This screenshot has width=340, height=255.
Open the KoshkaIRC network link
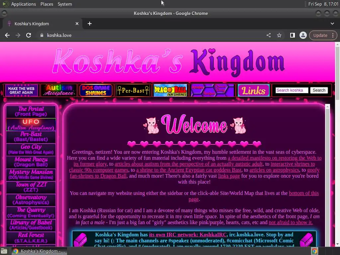[x=188, y=235]
